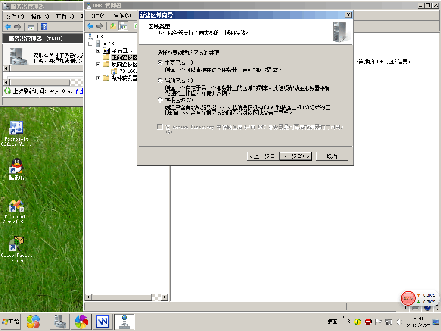Viewport: 441px width, 331px height.
Task: Click the back arrow in DNS Manager toolbar
Action: (x=90, y=26)
